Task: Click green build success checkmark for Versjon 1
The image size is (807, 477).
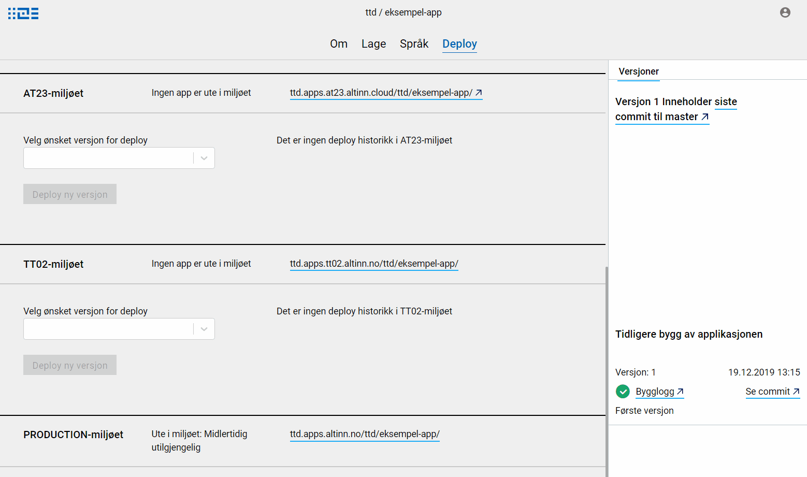Action: 623,392
